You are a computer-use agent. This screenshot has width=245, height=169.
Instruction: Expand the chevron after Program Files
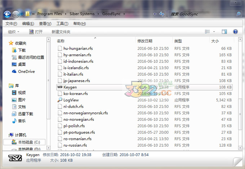click(x=66, y=14)
